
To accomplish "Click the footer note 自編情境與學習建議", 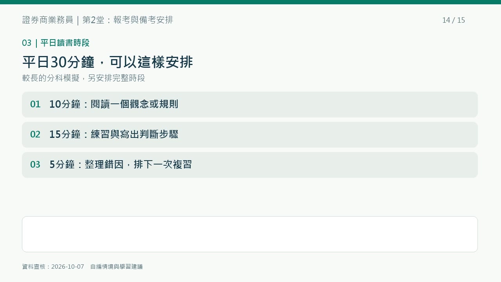I will [117, 267].
